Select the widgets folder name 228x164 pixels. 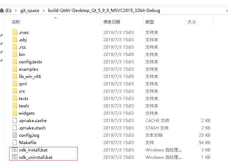click(x=27, y=113)
